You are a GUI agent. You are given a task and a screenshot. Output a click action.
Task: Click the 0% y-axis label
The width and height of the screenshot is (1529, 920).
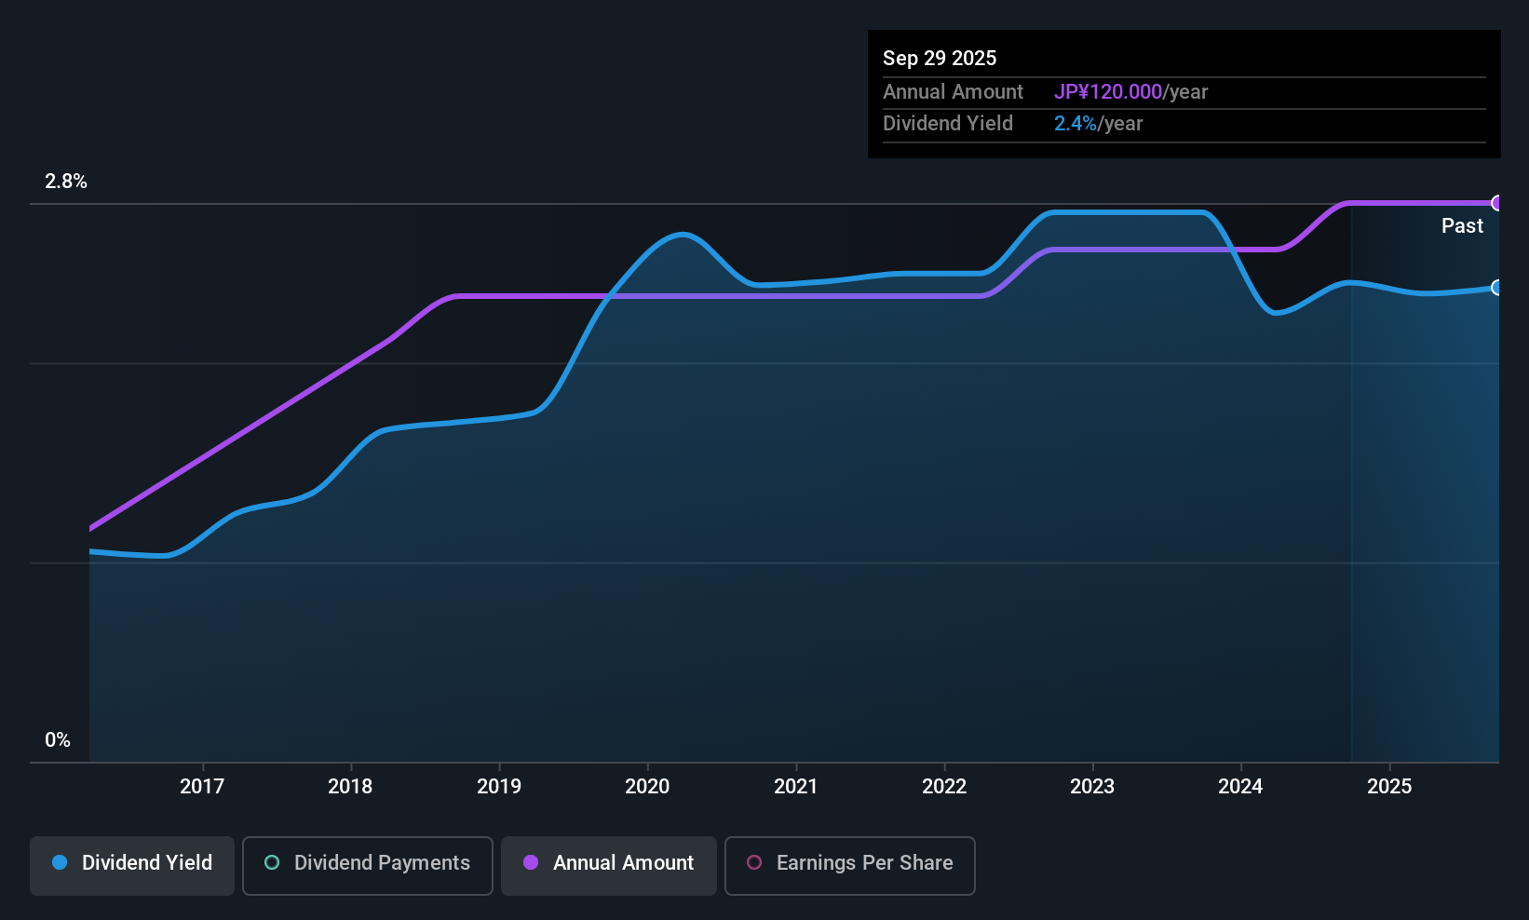pyautogui.click(x=58, y=740)
